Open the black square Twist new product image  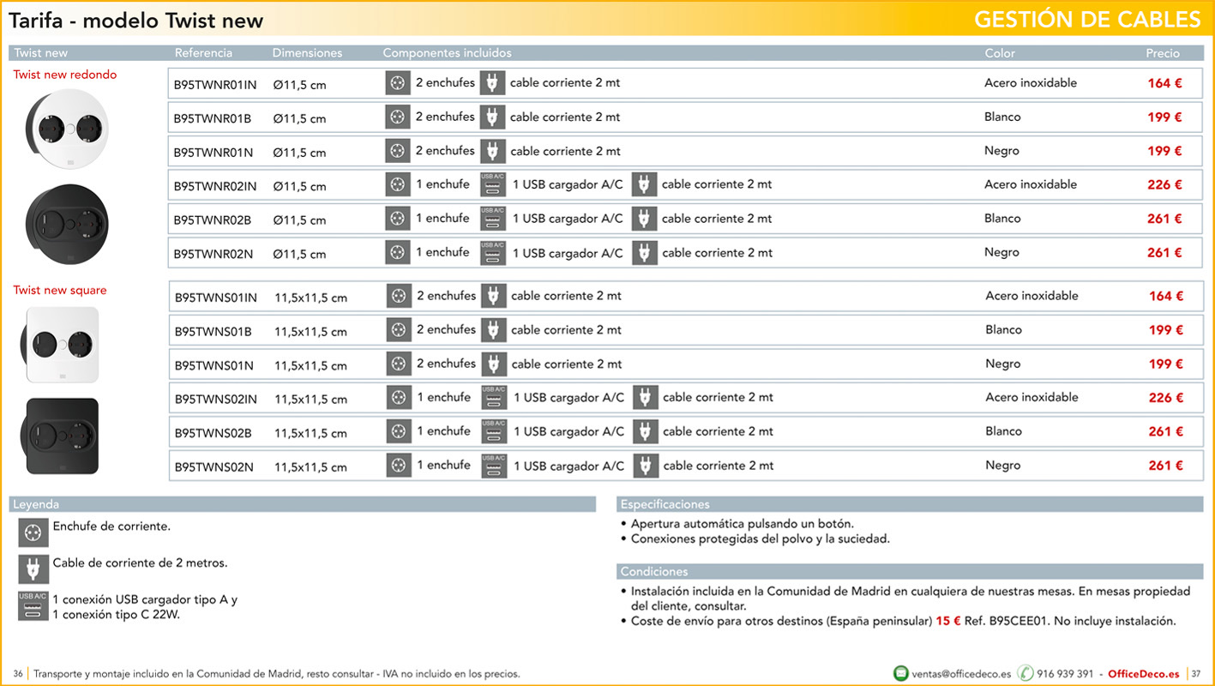click(x=60, y=436)
